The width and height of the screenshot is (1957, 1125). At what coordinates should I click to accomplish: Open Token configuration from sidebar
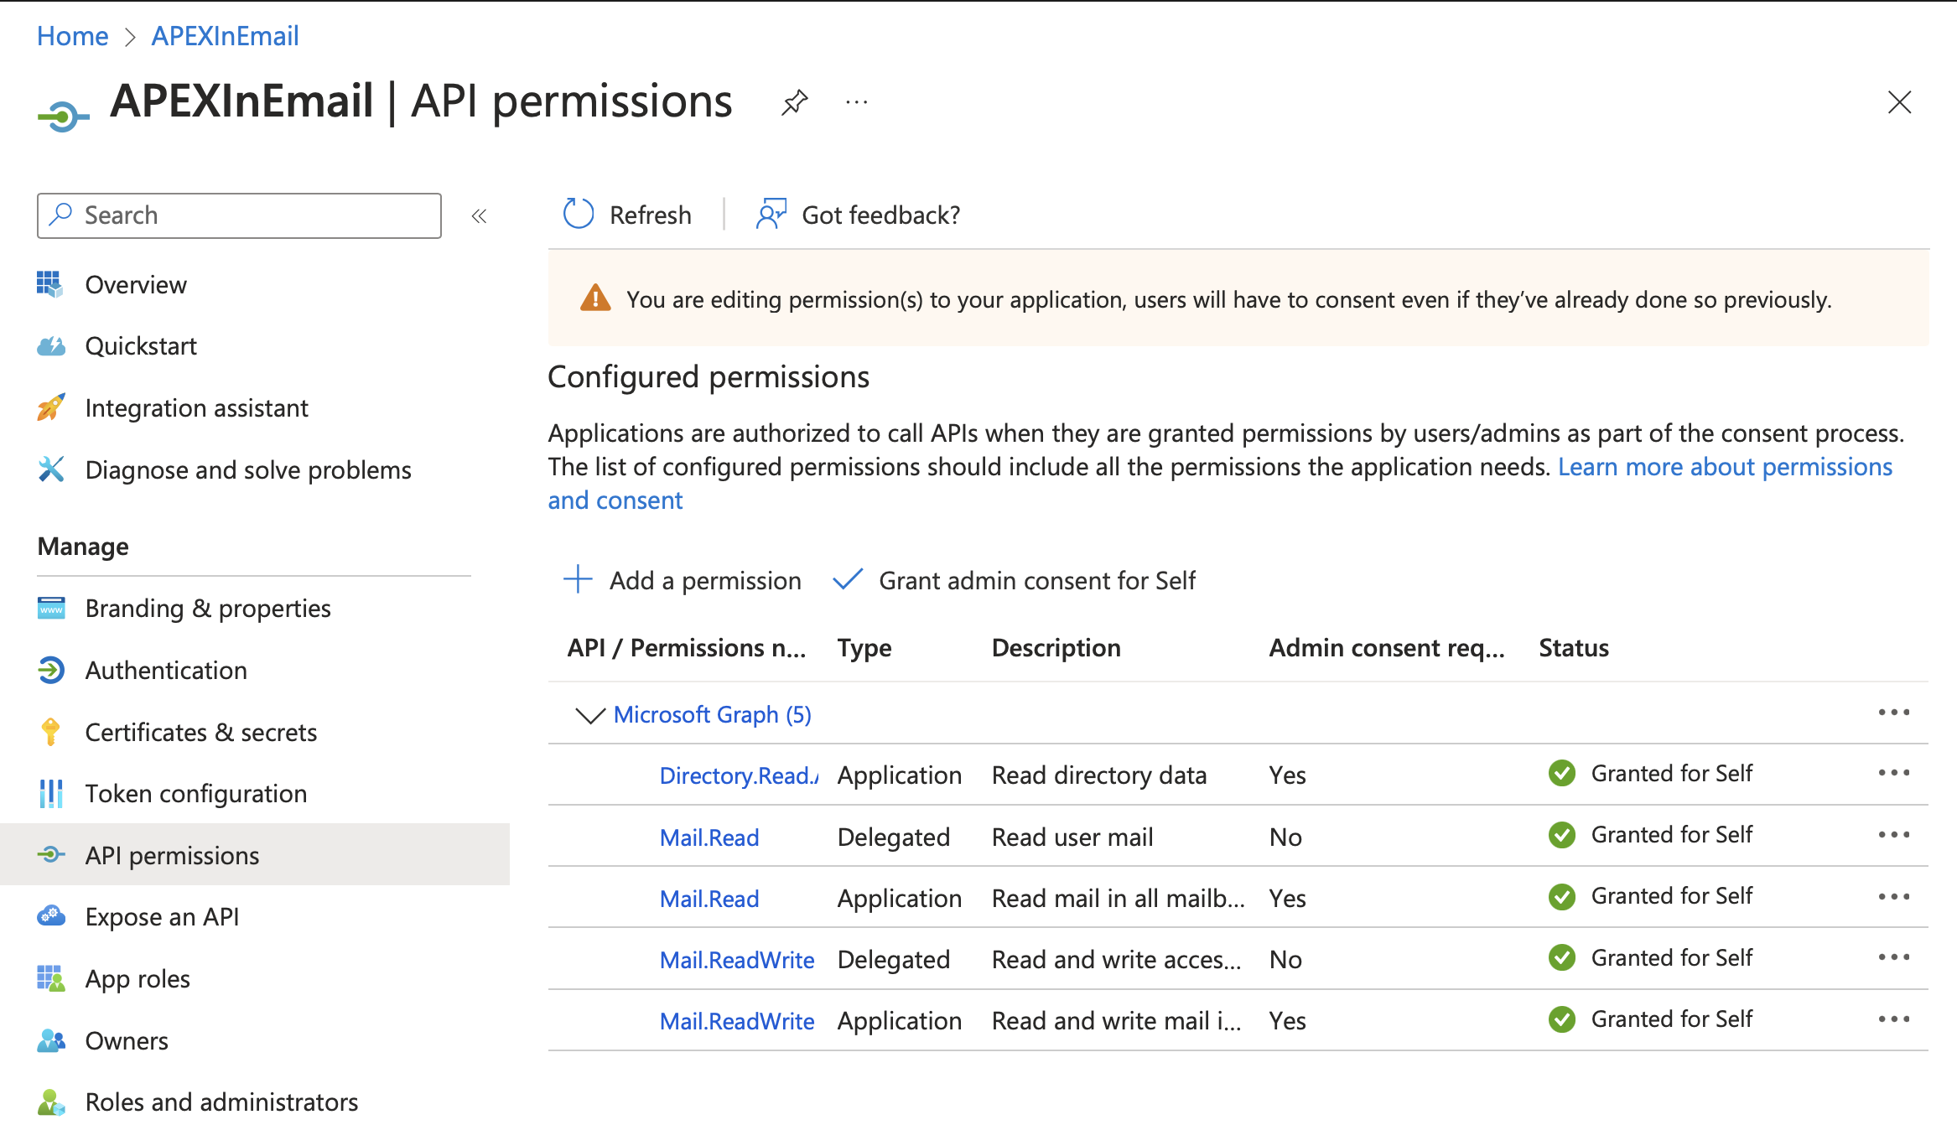195,793
